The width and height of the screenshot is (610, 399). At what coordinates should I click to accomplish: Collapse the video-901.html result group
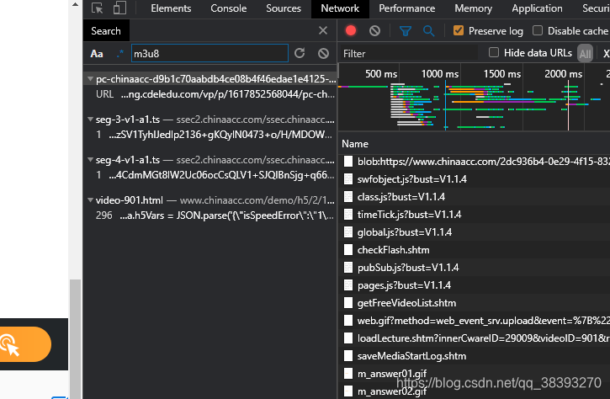coord(90,200)
